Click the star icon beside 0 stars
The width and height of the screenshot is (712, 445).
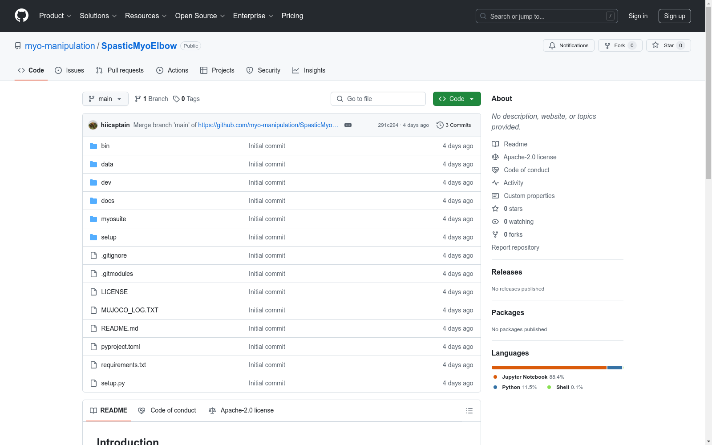495,209
